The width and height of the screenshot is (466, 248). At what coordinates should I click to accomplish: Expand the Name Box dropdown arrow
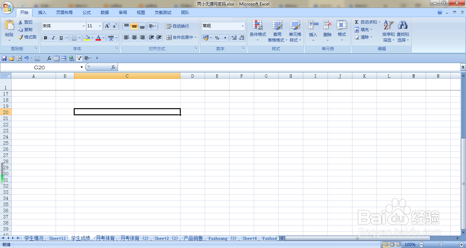click(82, 67)
